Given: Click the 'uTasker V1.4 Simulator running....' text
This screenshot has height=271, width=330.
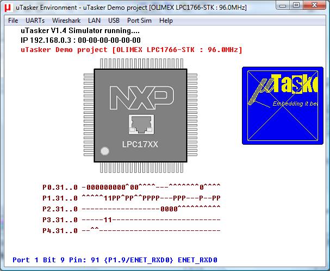Looking at the screenshot, I should 80,31.
